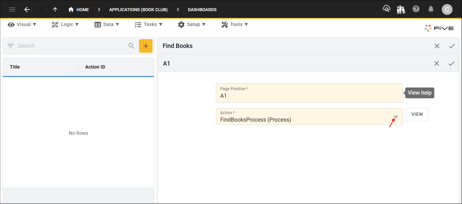This screenshot has height=204, width=462.
Task: Click the user avatar C
Action: pyautogui.click(x=447, y=9)
